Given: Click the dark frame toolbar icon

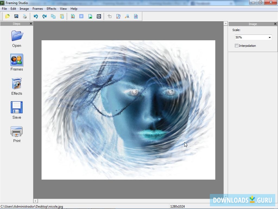Looking at the screenshot, I should [x=99, y=16].
